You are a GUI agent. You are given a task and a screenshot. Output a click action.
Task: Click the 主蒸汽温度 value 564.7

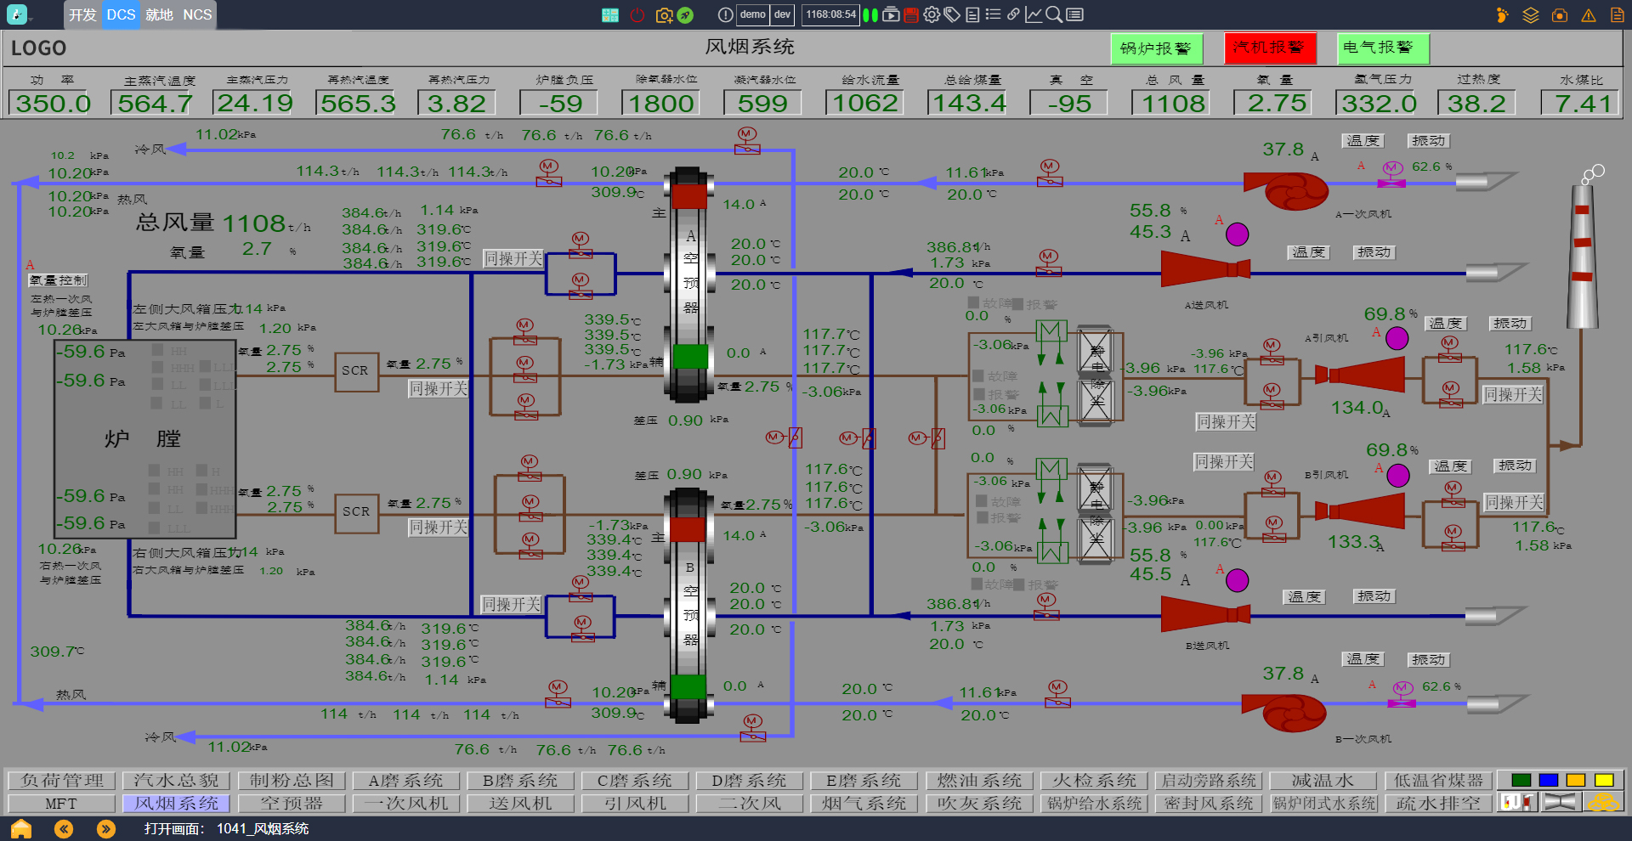tap(154, 104)
